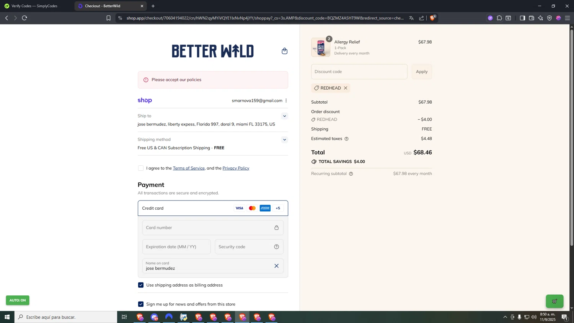Open the notification center icon
The width and height of the screenshot is (574, 323).
tap(565, 317)
